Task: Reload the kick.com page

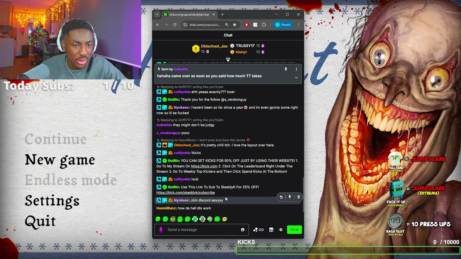Action: [x=175, y=25]
